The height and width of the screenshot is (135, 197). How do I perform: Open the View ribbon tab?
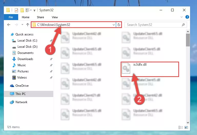coord(55,17)
